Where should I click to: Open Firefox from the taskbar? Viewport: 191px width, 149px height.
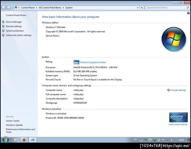coord(24,140)
